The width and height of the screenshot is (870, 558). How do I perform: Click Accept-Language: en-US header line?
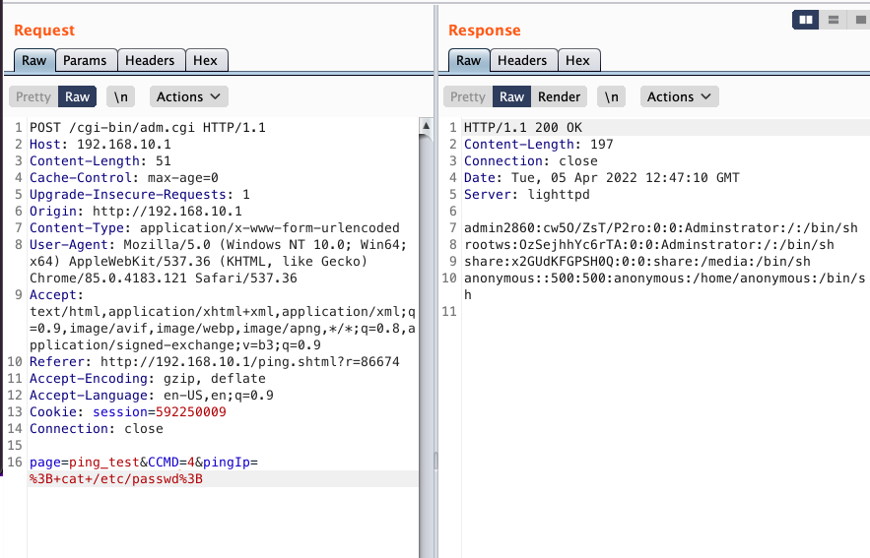coord(152,395)
